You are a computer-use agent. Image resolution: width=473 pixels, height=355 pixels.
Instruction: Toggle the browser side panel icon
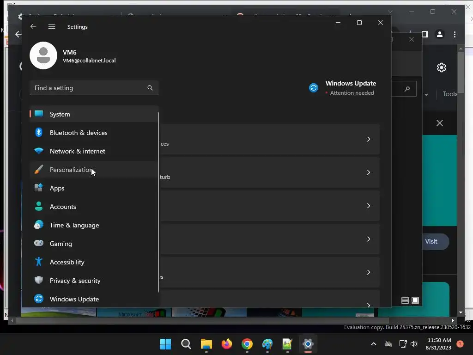pos(425,34)
